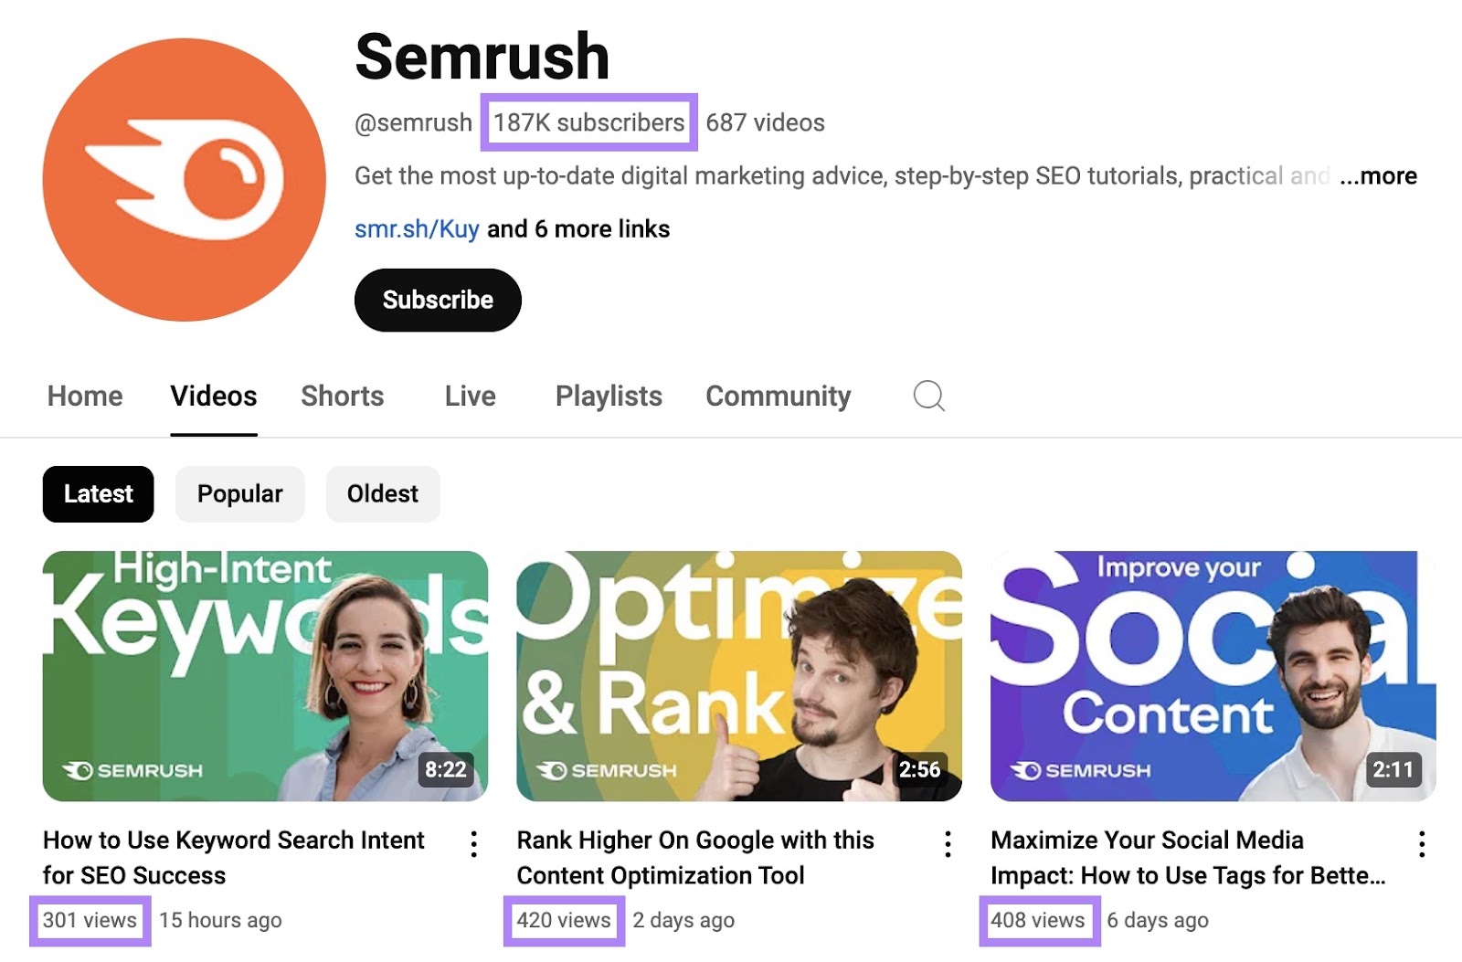The height and width of the screenshot is (962, 1462).
Task: Open the smr.sh/Kuy link
Action: tap(415, 228)
